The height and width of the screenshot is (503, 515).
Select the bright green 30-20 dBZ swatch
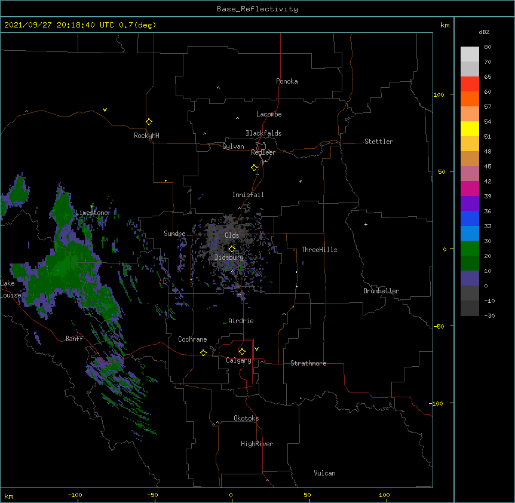[x=470, y=249]
